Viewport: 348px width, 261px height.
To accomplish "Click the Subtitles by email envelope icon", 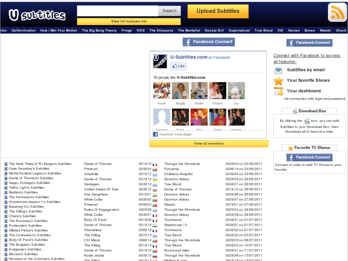I will coord(278,70).
